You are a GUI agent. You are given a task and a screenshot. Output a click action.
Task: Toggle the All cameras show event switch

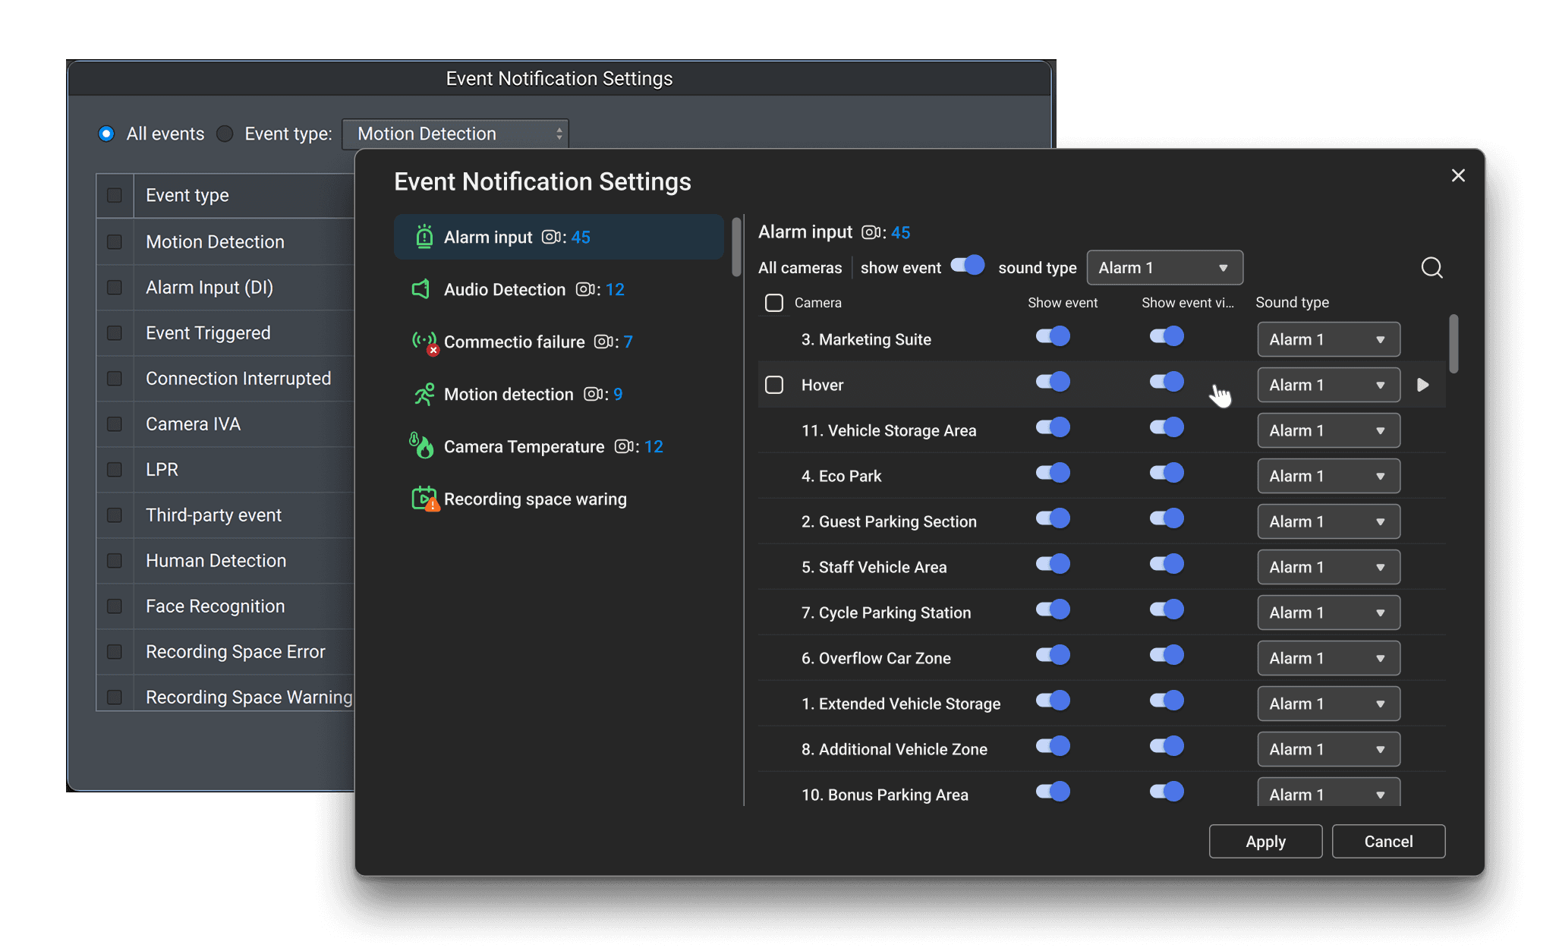[968, 266]
